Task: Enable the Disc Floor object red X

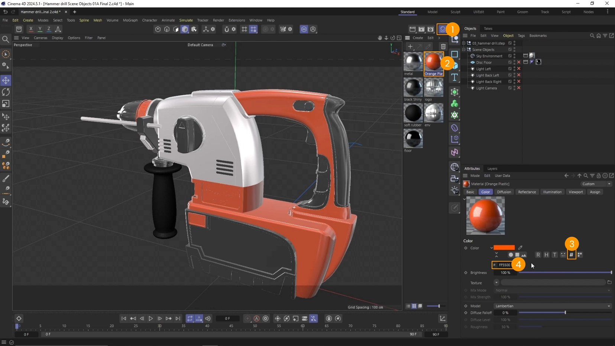Action: [519, 62]
